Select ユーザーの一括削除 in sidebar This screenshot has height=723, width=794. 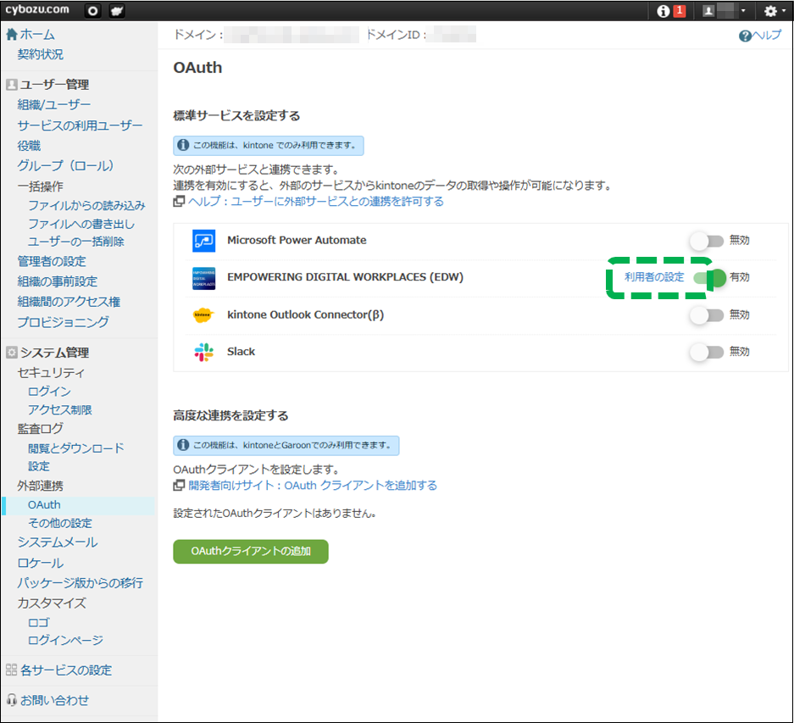tap(76, 242)
